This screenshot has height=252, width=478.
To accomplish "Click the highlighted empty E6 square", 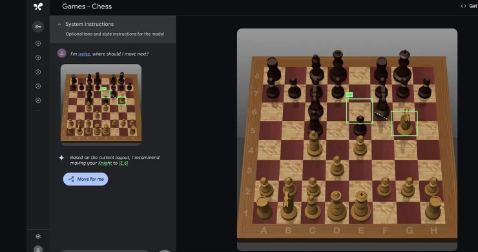I will click(x=359, y=110).
